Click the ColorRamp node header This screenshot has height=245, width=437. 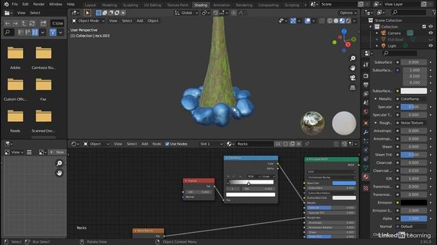tap(251, 158)
